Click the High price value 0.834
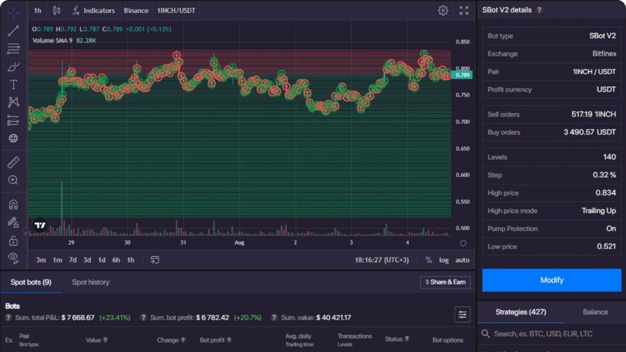This screenshot has width=626, height=352. [x=606, y=193]
